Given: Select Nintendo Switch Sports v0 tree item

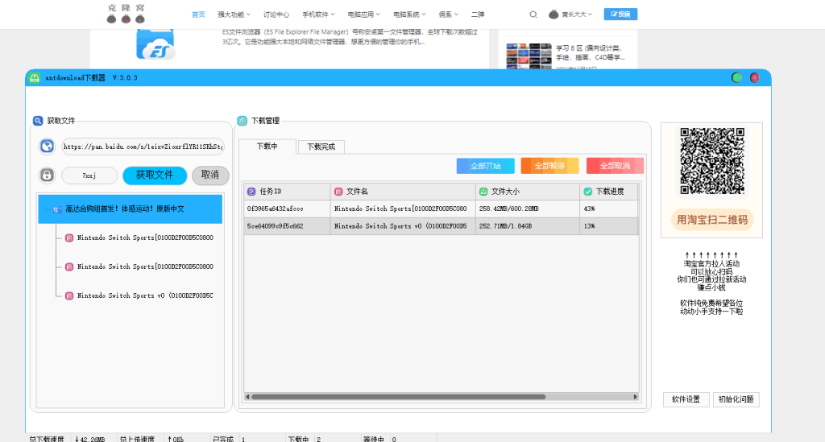Looking at the screenshot, I should pos(145,296).
